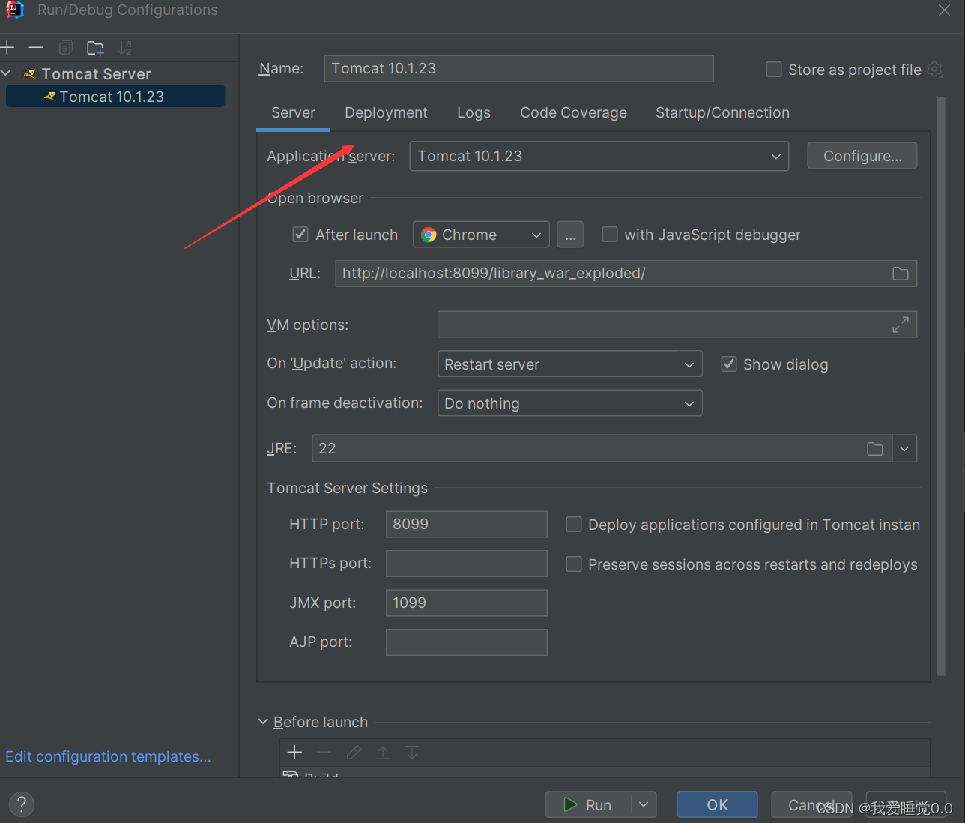Click the HTTP port field
Image resolution: width=965 pixels, height=823 pixels.
(x=466, y=524)
